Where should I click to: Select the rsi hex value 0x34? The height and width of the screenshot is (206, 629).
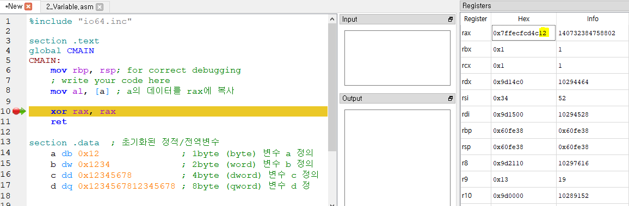tap(523, 98)
